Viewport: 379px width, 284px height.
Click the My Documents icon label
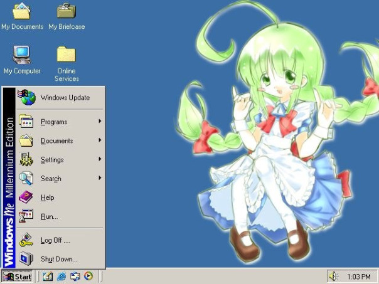pyautogui.click(x=22, y=26)
